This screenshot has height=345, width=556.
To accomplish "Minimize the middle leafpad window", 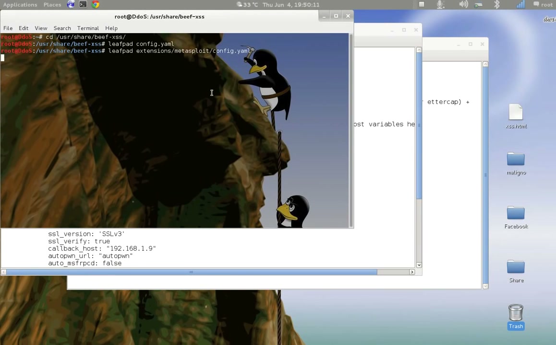I will click(x=392, y=30).
